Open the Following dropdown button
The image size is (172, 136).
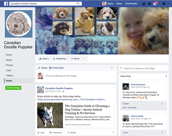coord(60,59)
